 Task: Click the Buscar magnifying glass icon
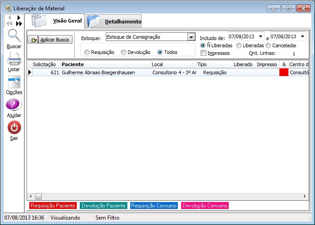(14, 36)
